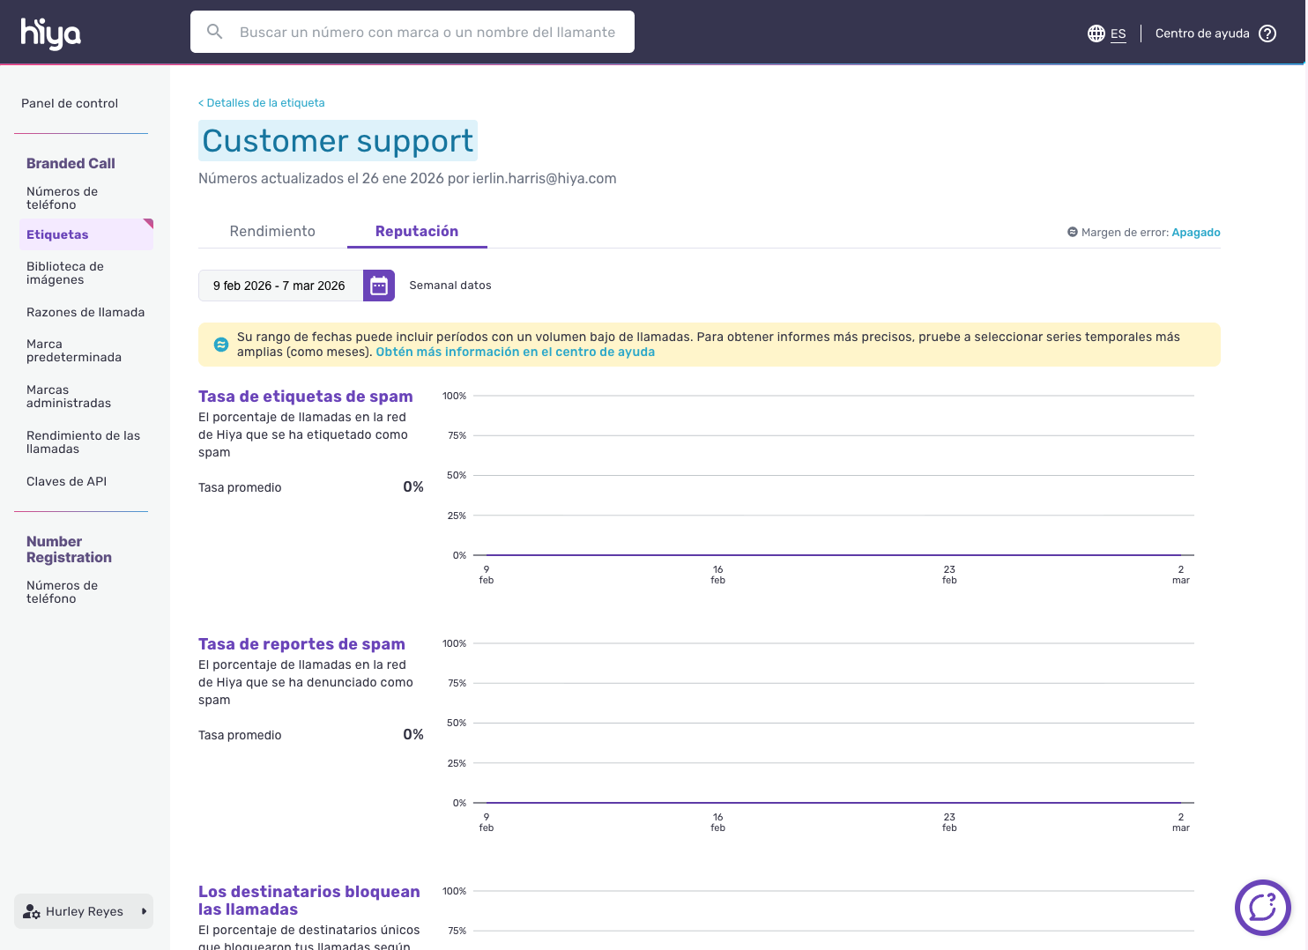Viewport: 1308px width, 950px height.
Task: Switch to the Rendimiento tab
Action: point(272,231)
